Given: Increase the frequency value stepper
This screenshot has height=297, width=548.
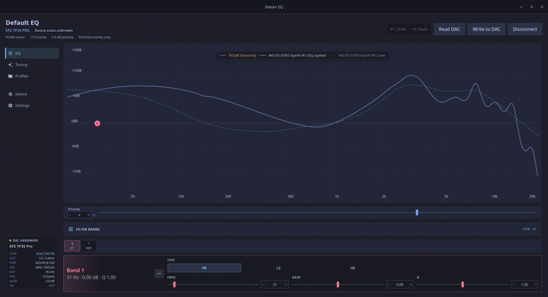Looking at the screenshot, I should 286,285.
